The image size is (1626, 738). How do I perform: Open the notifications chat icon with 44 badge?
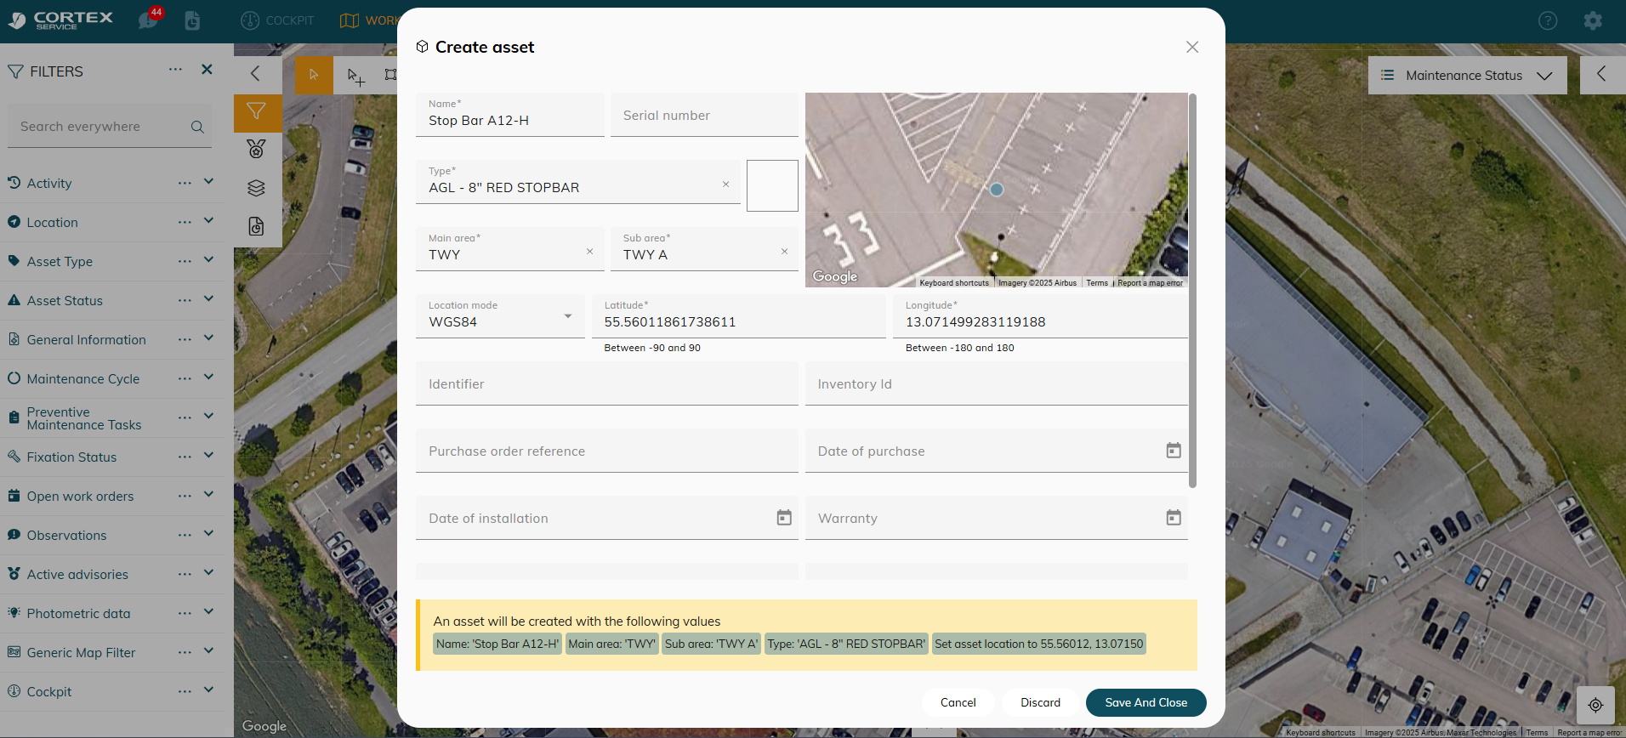pyautogui.click(x=150, y=20)
